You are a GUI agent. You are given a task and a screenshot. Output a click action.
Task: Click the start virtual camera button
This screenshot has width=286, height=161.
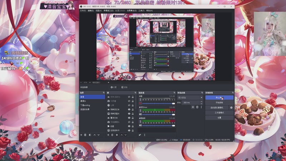tap(217, 108)
